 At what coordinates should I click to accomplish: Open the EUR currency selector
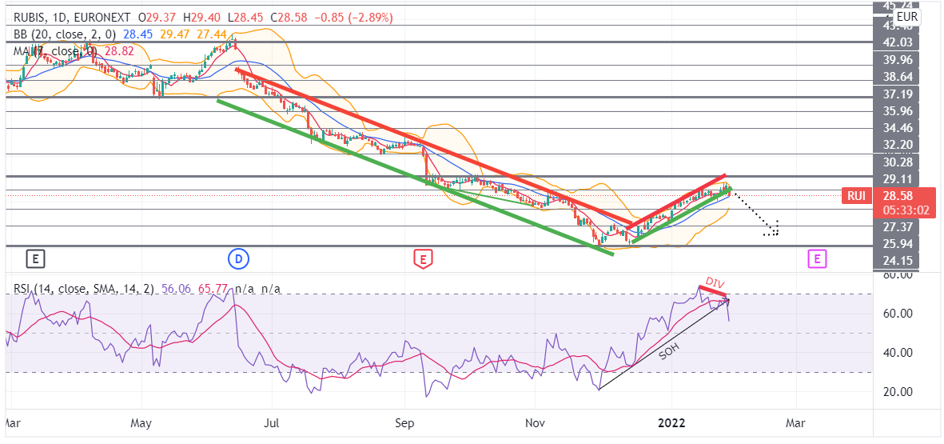[x=907, y=17]
